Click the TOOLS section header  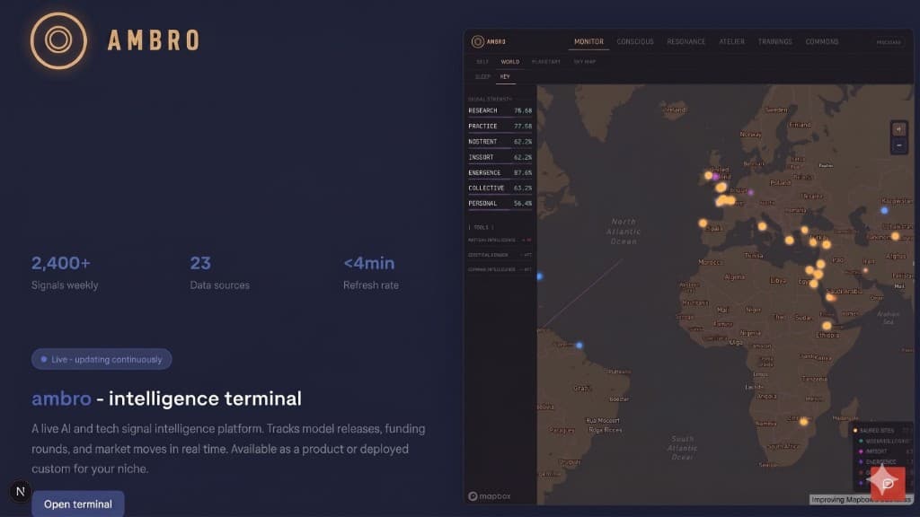click(x=482, y=227)
